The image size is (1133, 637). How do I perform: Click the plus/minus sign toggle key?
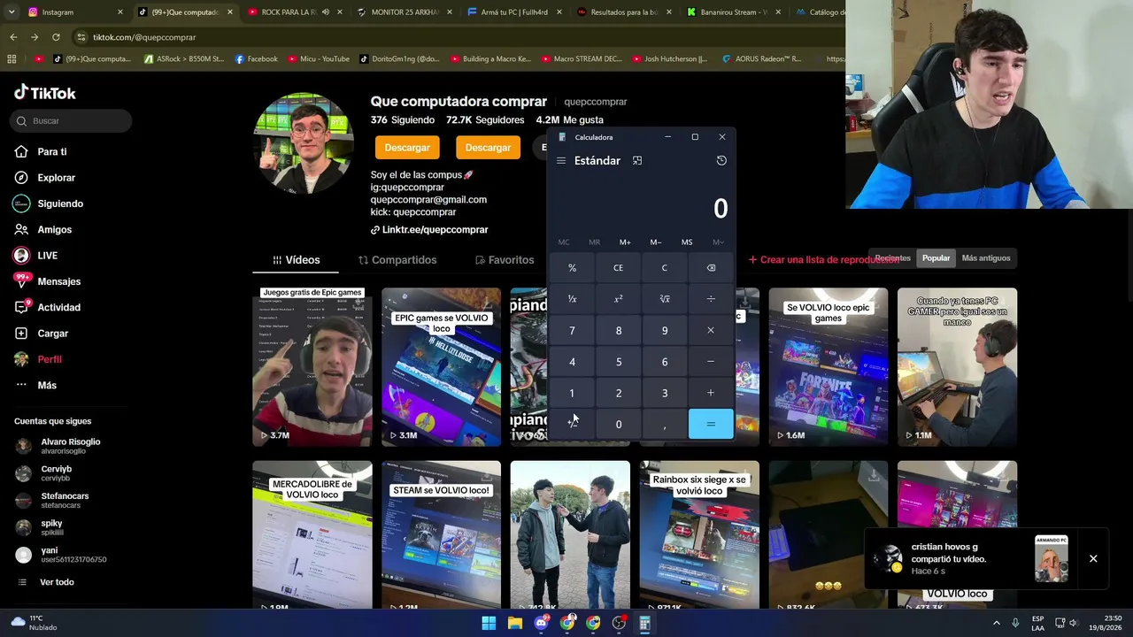click(572, 425)
